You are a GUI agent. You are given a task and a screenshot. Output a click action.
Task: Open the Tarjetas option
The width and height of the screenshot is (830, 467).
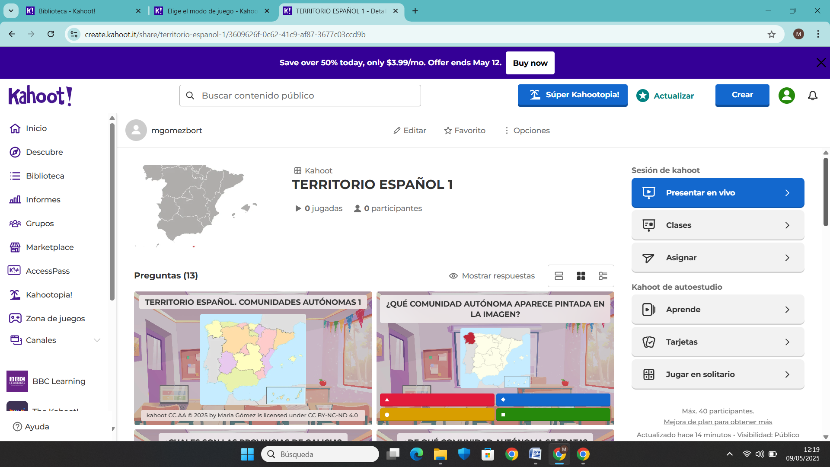tap(718, 342)
